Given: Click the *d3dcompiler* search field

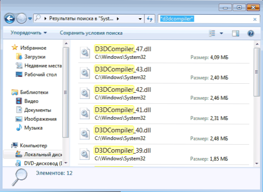Looking at the screenshot, I should (209, 19).
